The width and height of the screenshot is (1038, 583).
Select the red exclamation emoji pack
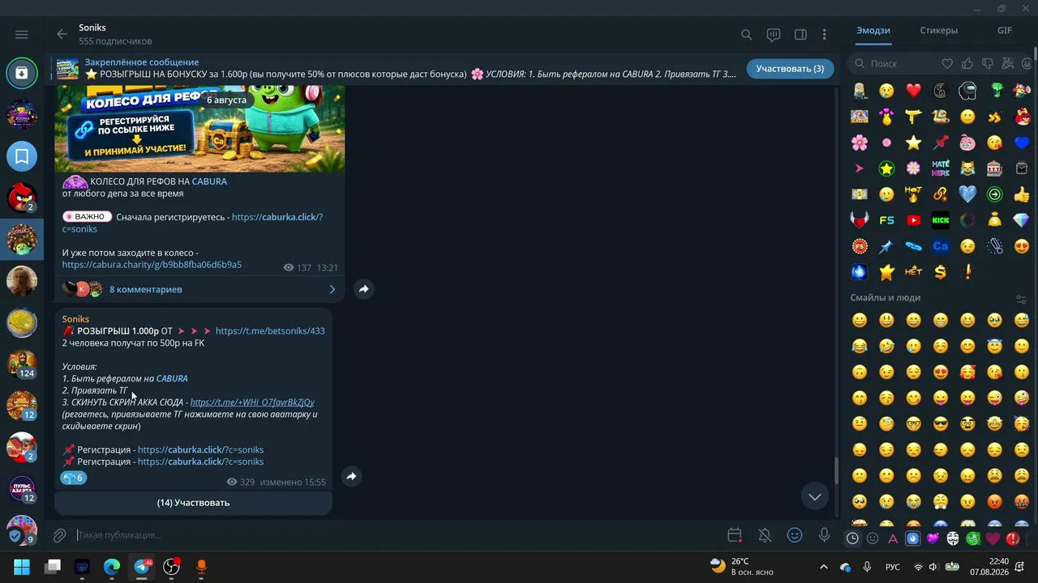pyautogui.click(x=1013, y=538)
